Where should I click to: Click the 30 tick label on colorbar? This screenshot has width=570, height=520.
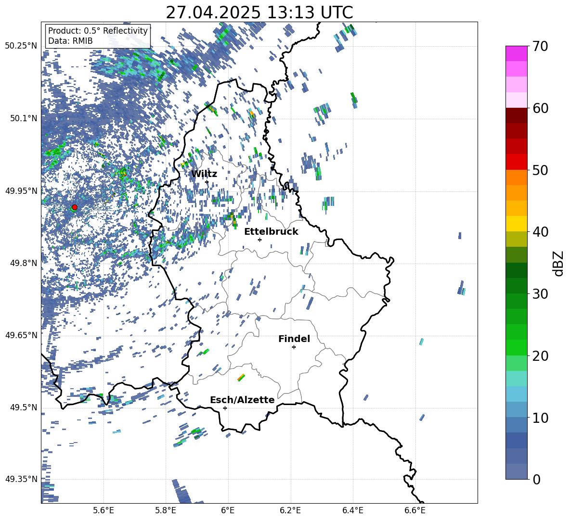pyautogui.click(x=540, y=294)
